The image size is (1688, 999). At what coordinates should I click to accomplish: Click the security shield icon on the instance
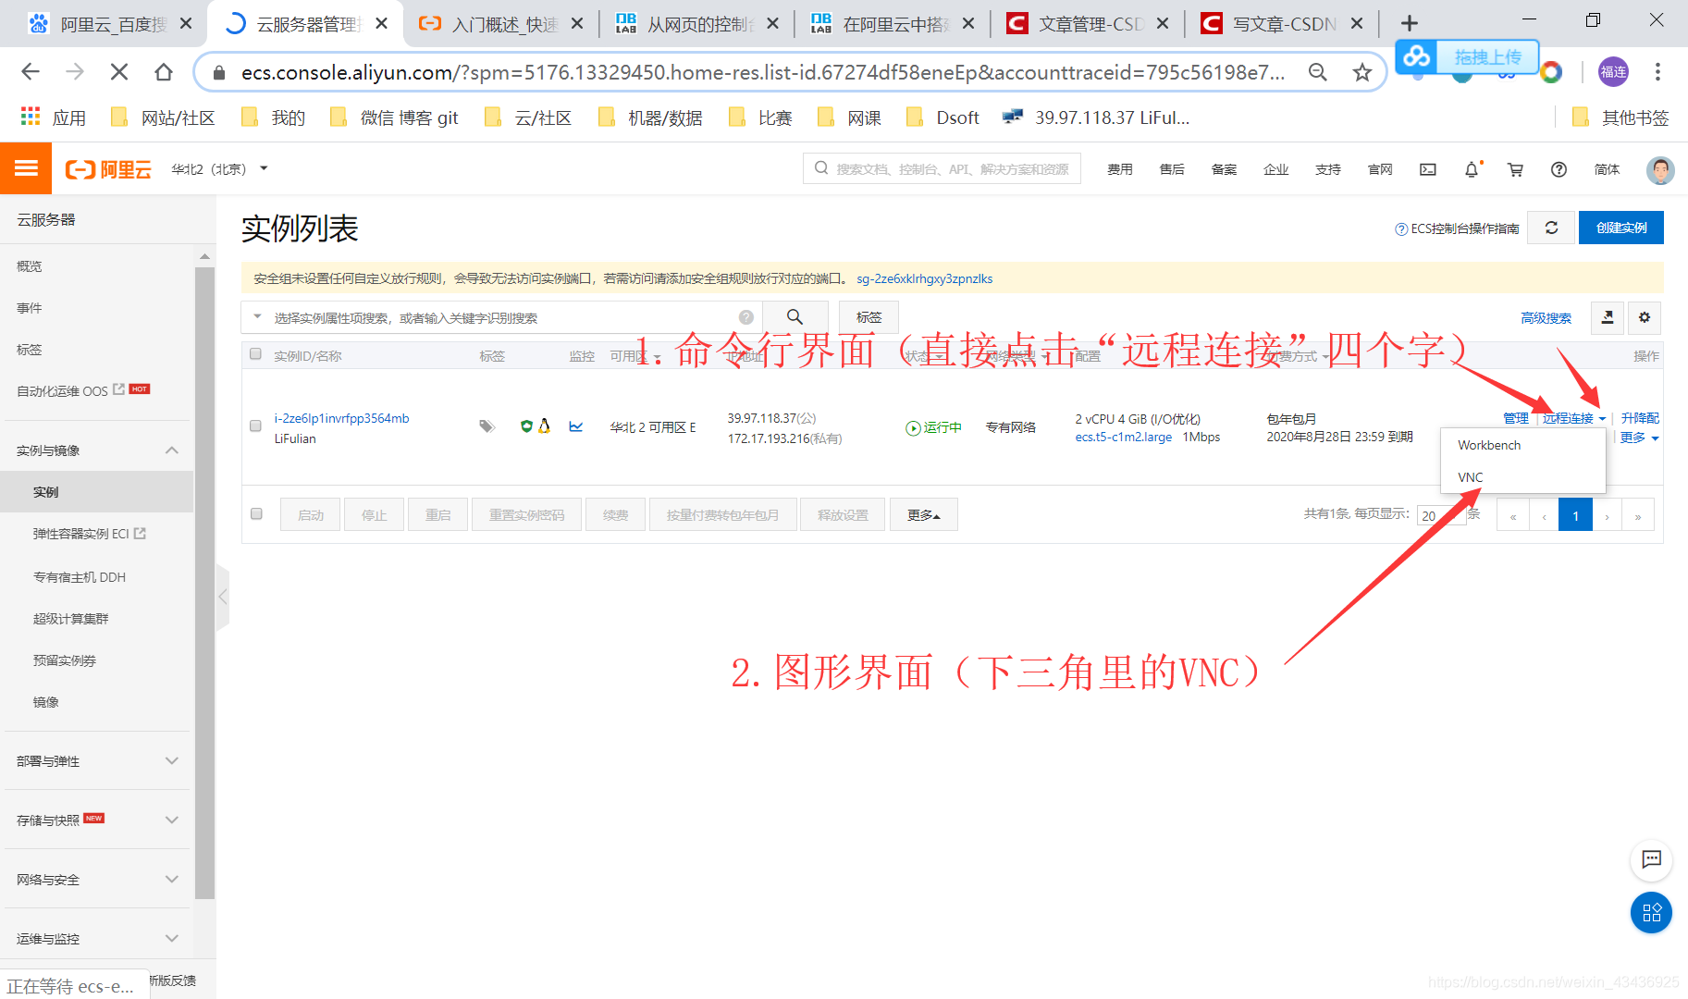click(x=526, y=425)
